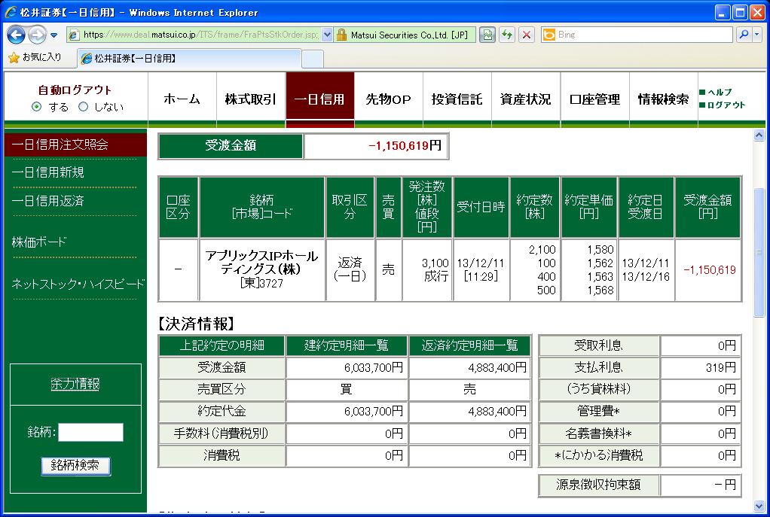Open the 先物OP menu

coord(389,99)
